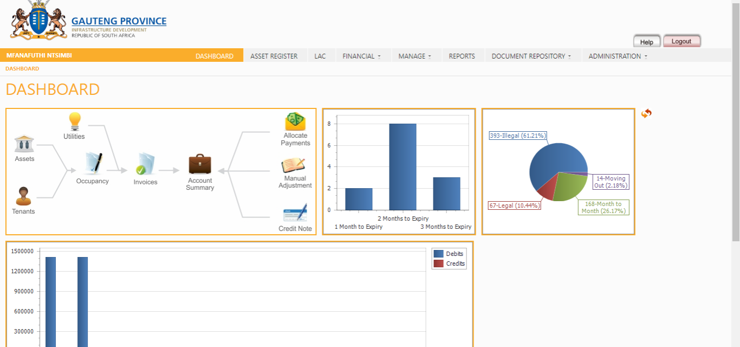Click the Logout button
740x347 pixels.
(x=681, y=41)
